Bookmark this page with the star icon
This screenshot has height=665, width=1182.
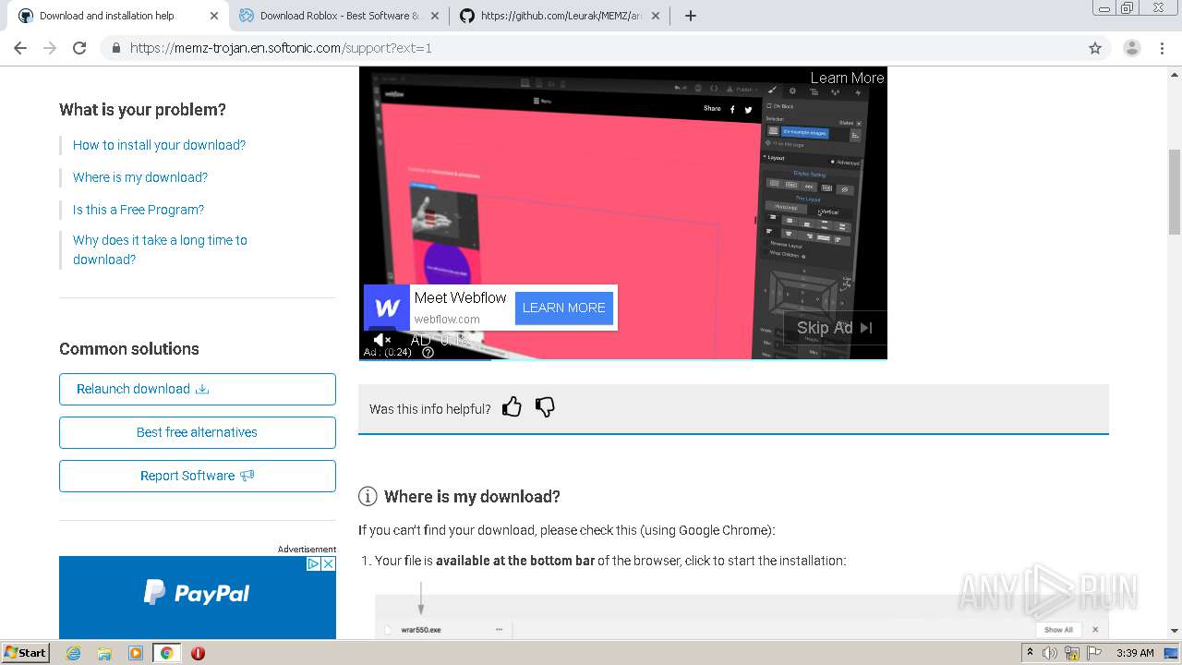pyautogui.click(x=1095, y=48)
